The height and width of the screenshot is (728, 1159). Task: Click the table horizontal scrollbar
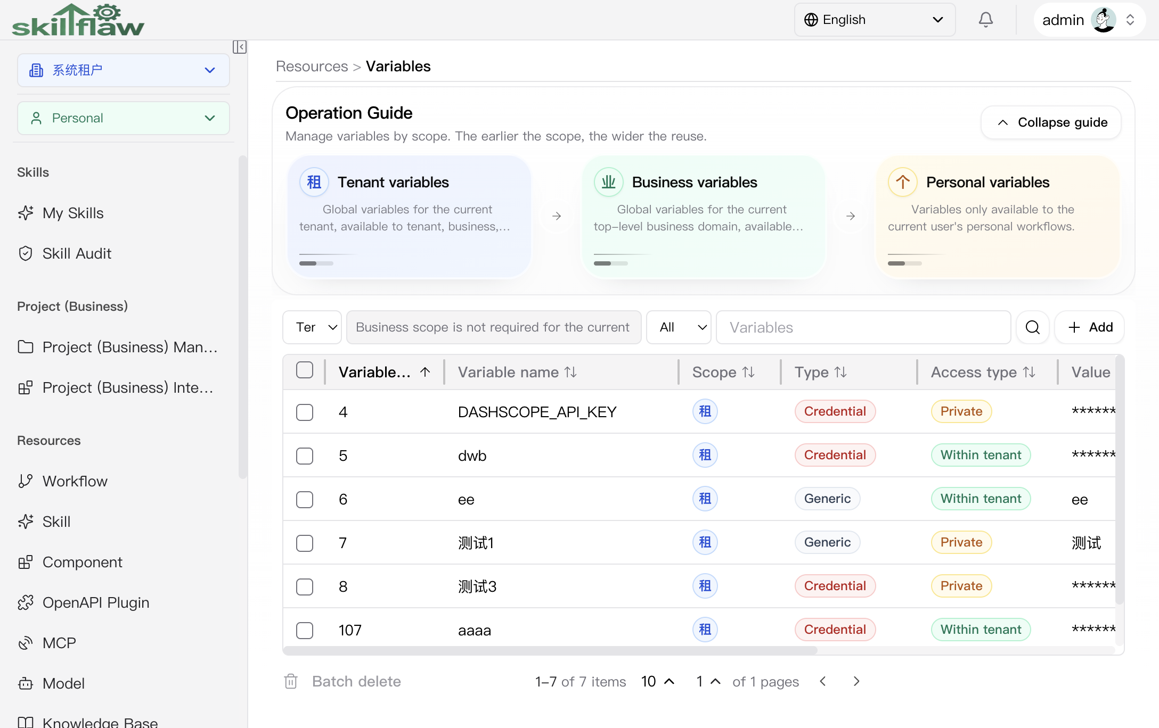550,650
